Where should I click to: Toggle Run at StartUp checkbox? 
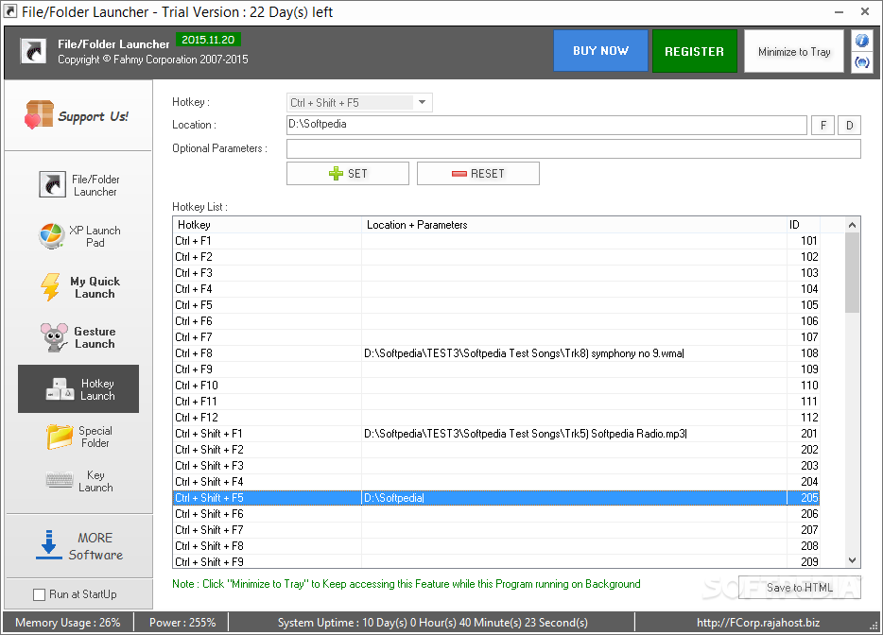click(39, 594)
